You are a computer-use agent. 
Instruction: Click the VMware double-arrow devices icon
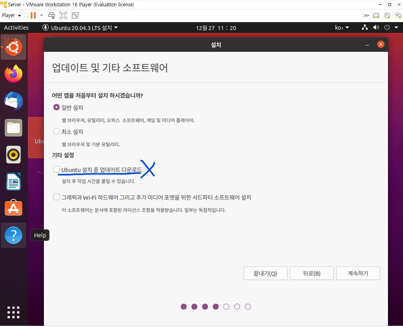pyautogui.click(x=366, y=15)
